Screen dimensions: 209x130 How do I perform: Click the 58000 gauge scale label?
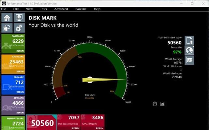click(128, 102)
